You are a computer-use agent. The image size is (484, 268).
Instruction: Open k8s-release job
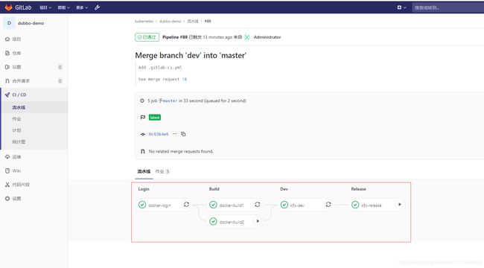372,205
